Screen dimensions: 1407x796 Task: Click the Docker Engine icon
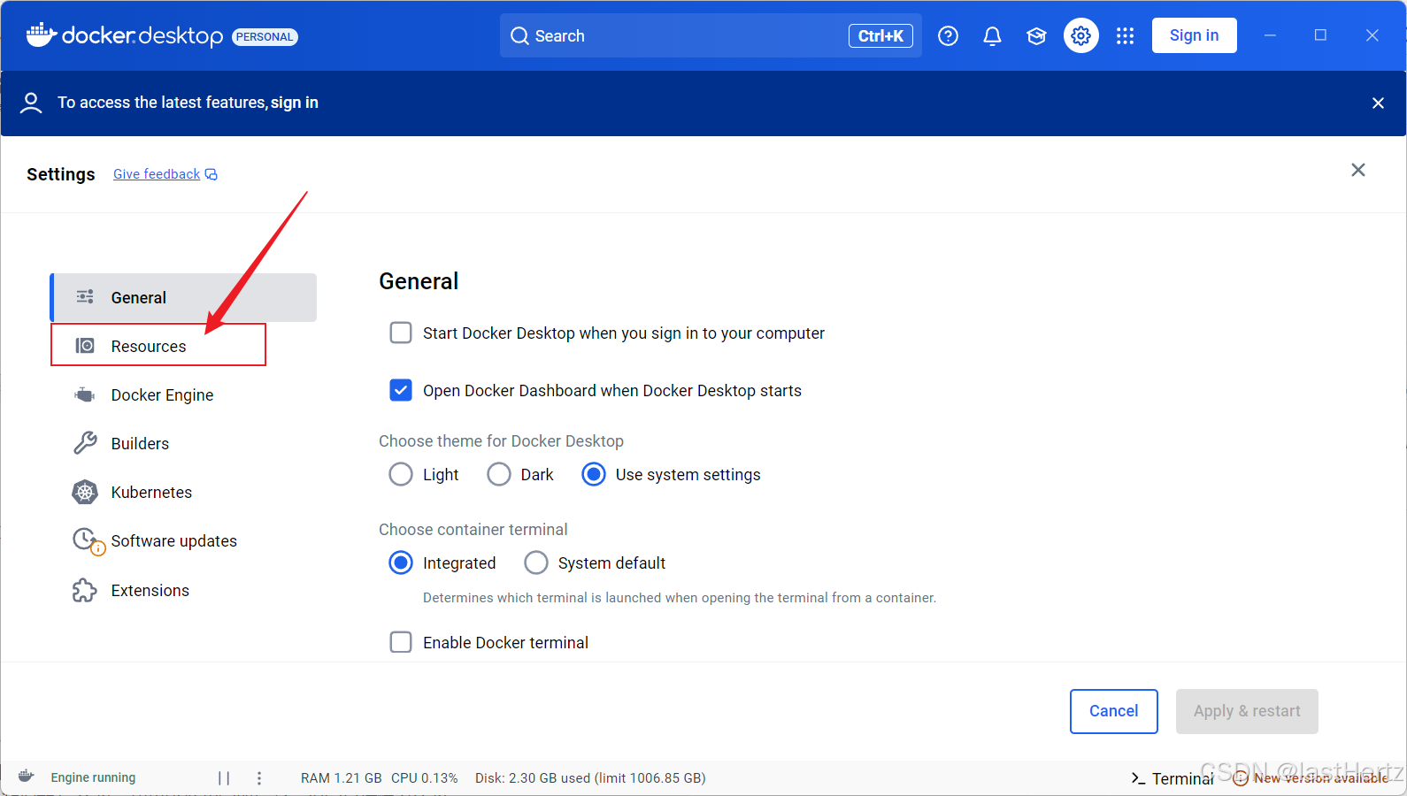click(85, 394)
